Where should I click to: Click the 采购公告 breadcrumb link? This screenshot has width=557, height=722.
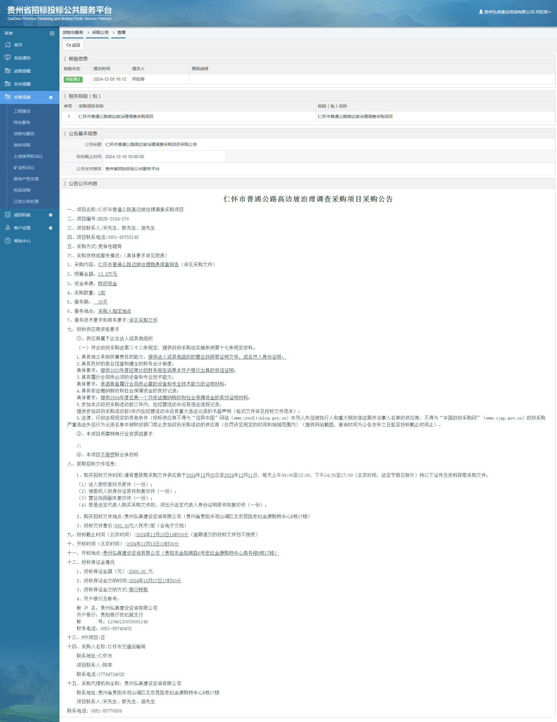point(100,32)
